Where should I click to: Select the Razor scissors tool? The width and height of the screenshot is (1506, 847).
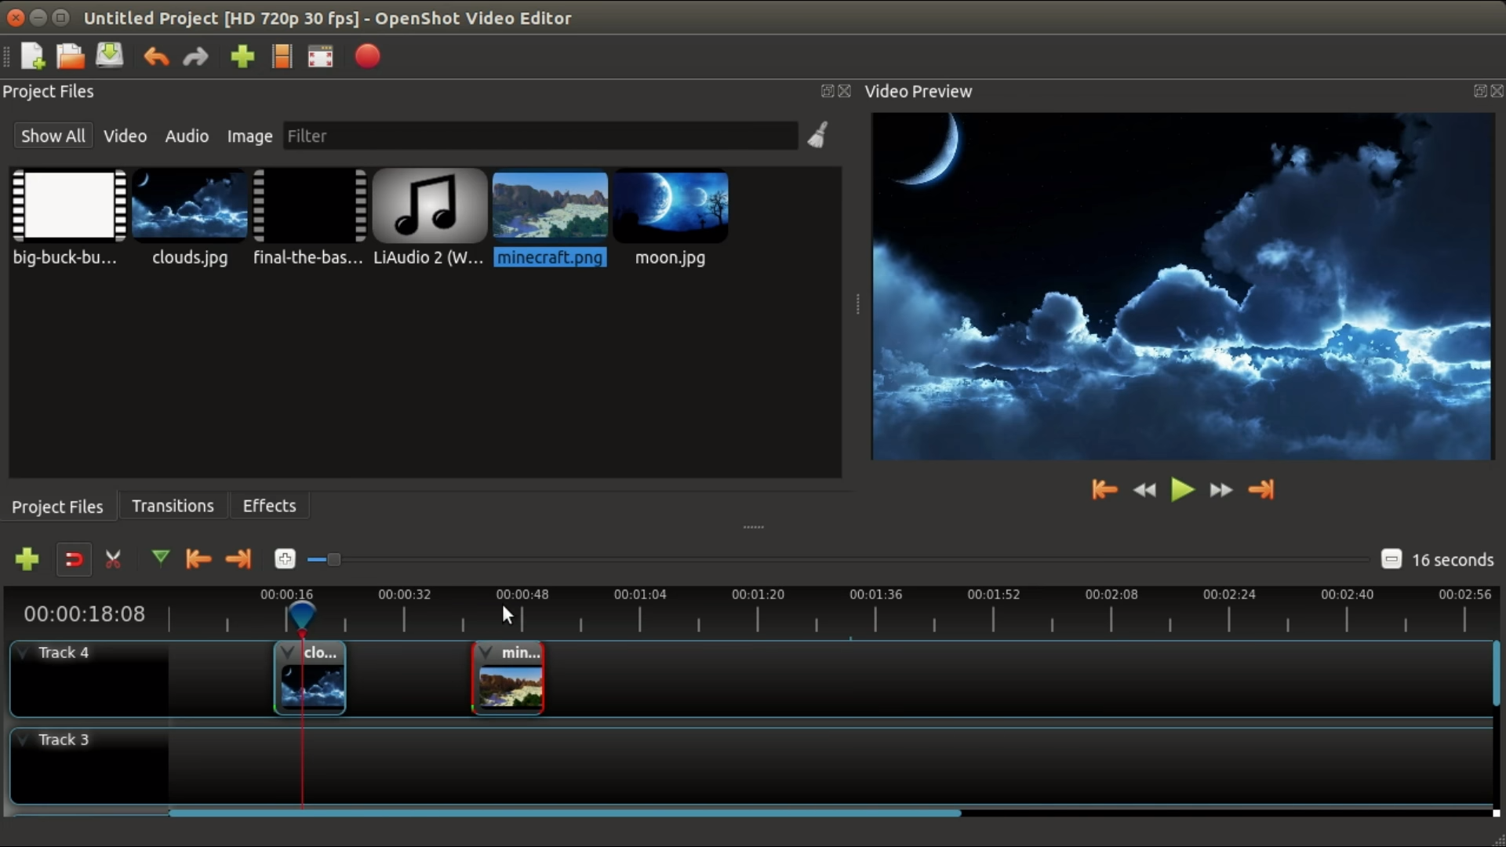(x=113, y=559)
